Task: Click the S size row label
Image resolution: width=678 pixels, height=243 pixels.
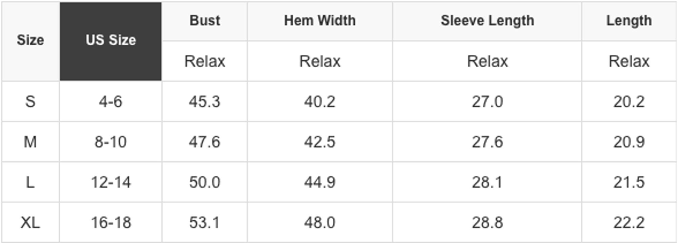Action: pos(31,102)
